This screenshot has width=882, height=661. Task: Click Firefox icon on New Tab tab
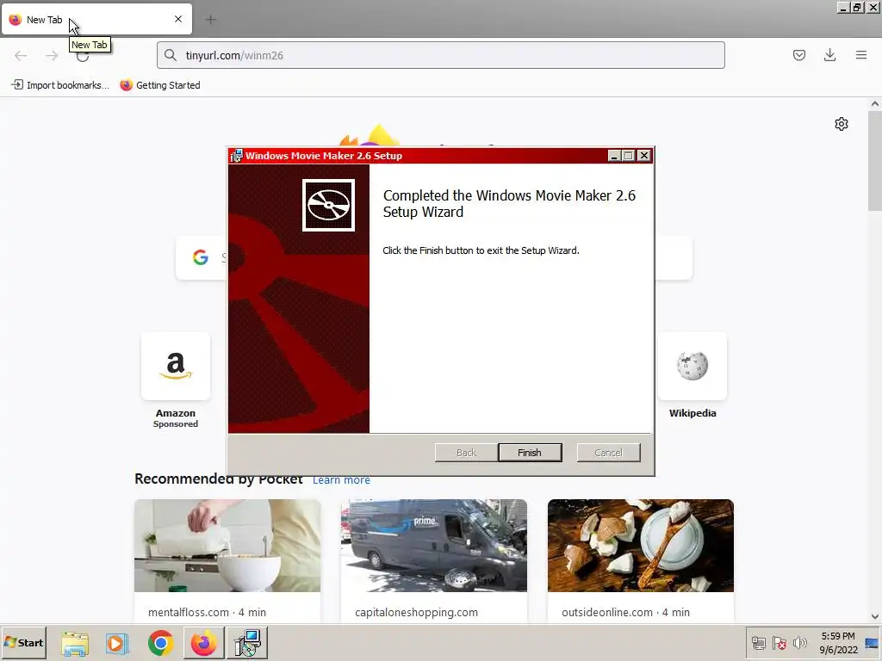coord(16,20)
